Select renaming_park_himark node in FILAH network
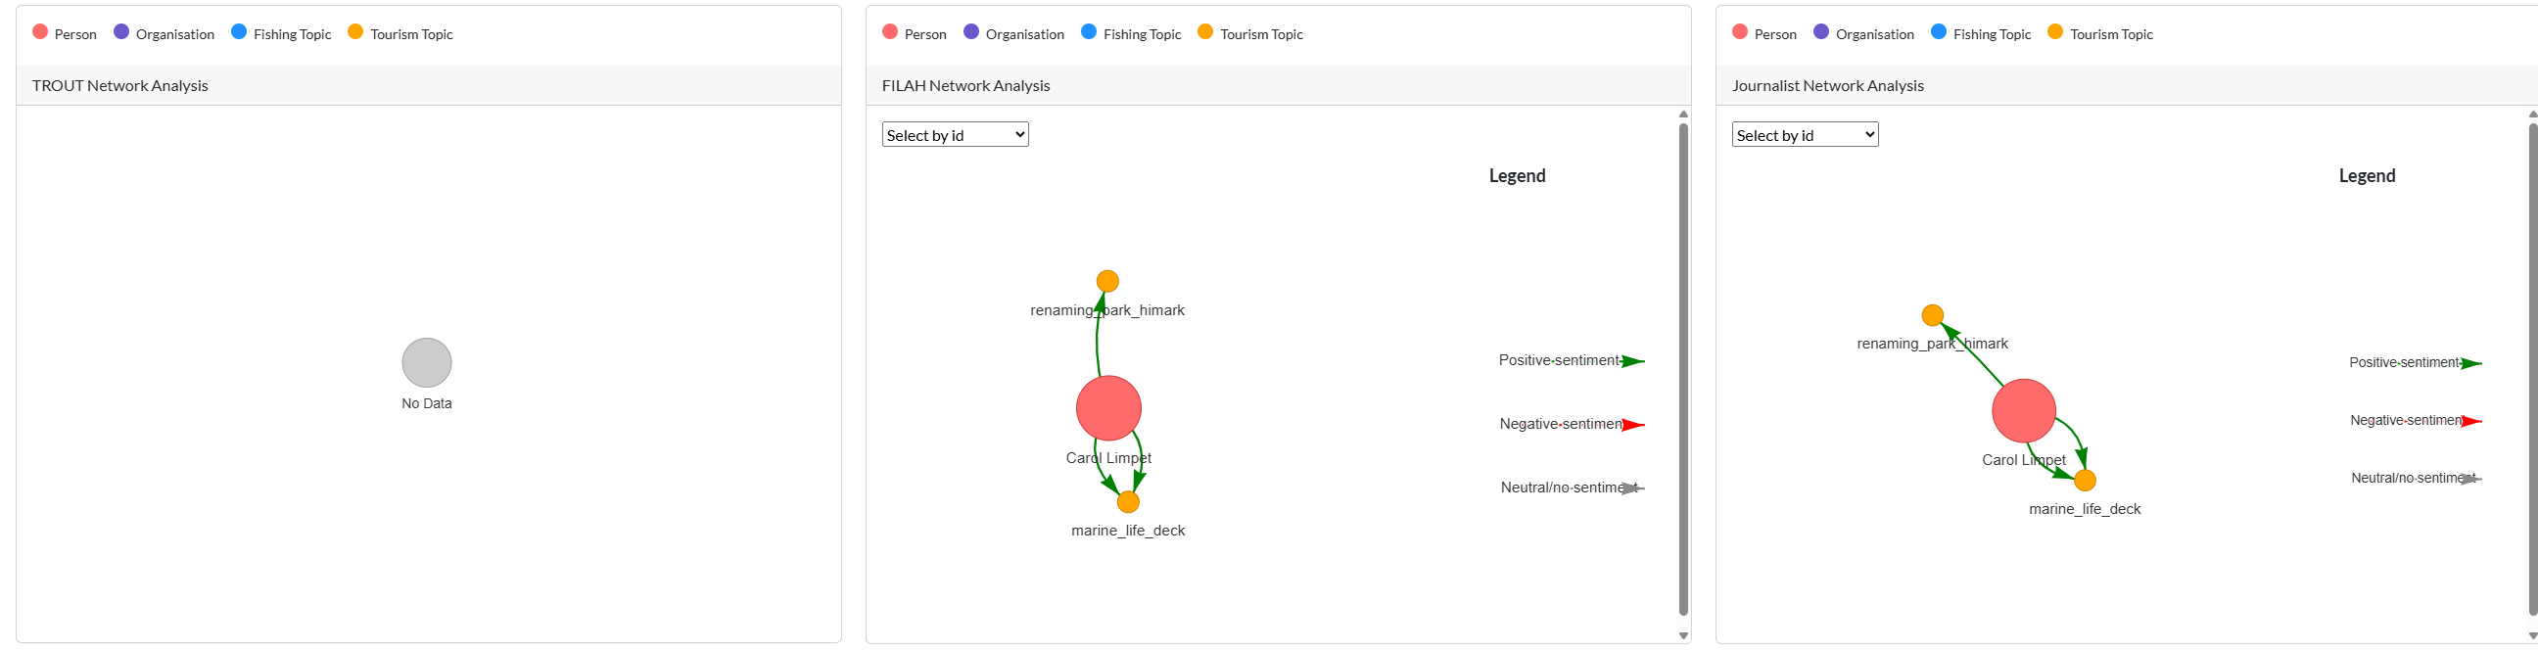This screenshot has height=650, width=2538. (x=1107, y=282)
